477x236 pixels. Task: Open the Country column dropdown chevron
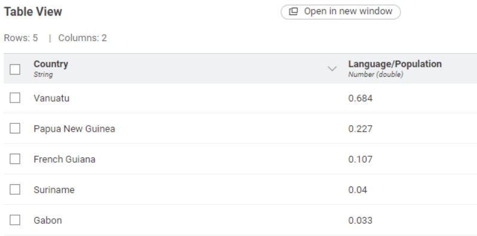[332, 69]
